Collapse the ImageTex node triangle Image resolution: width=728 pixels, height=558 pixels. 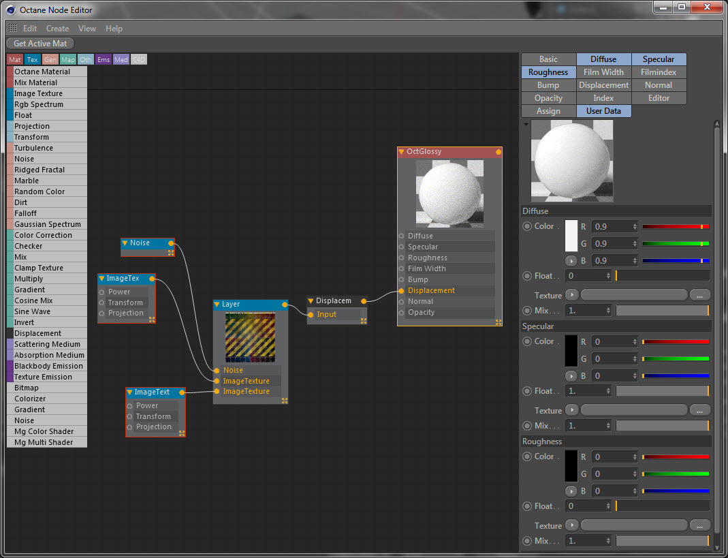[101, 279]
